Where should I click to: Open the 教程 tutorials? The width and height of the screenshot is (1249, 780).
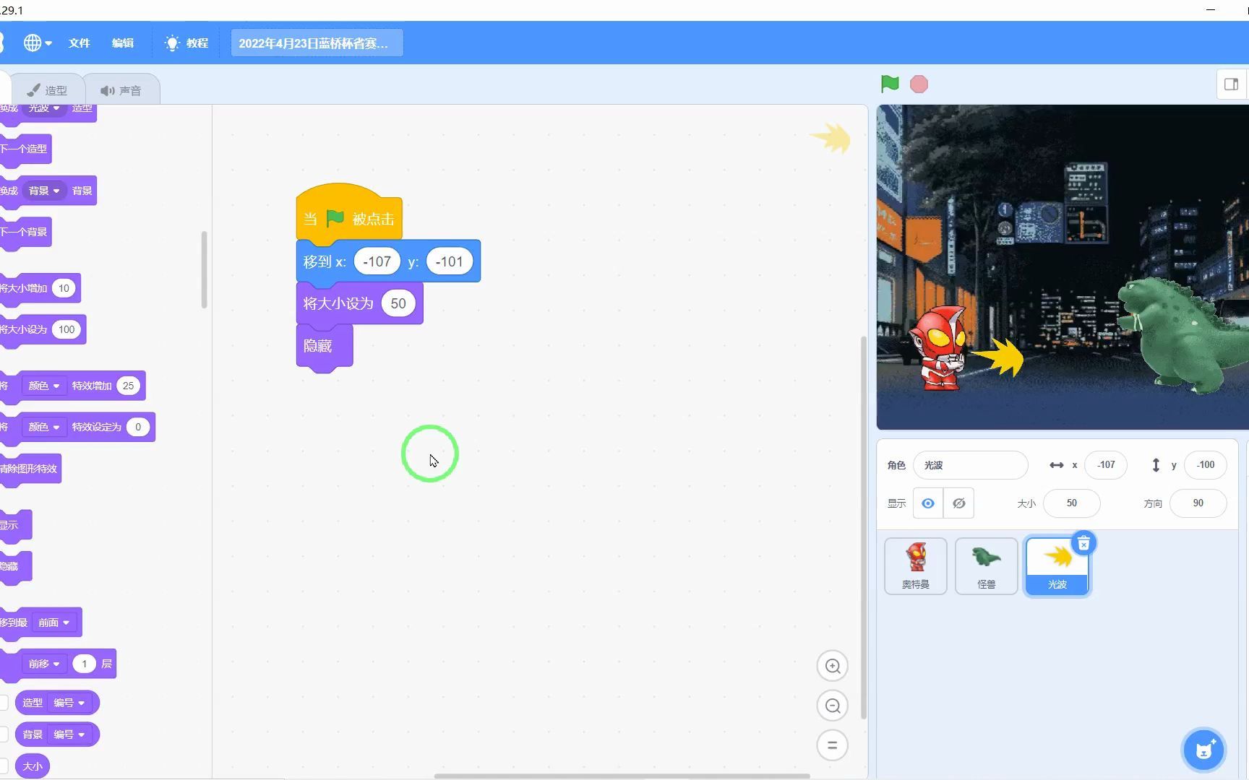(186, 43)
